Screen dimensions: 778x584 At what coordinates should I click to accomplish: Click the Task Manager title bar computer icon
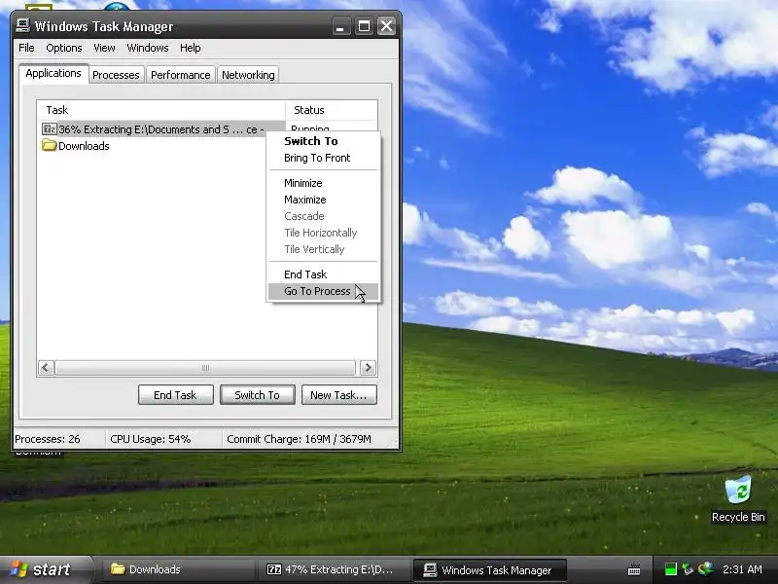pyautogui.click(x=22, y=25)
